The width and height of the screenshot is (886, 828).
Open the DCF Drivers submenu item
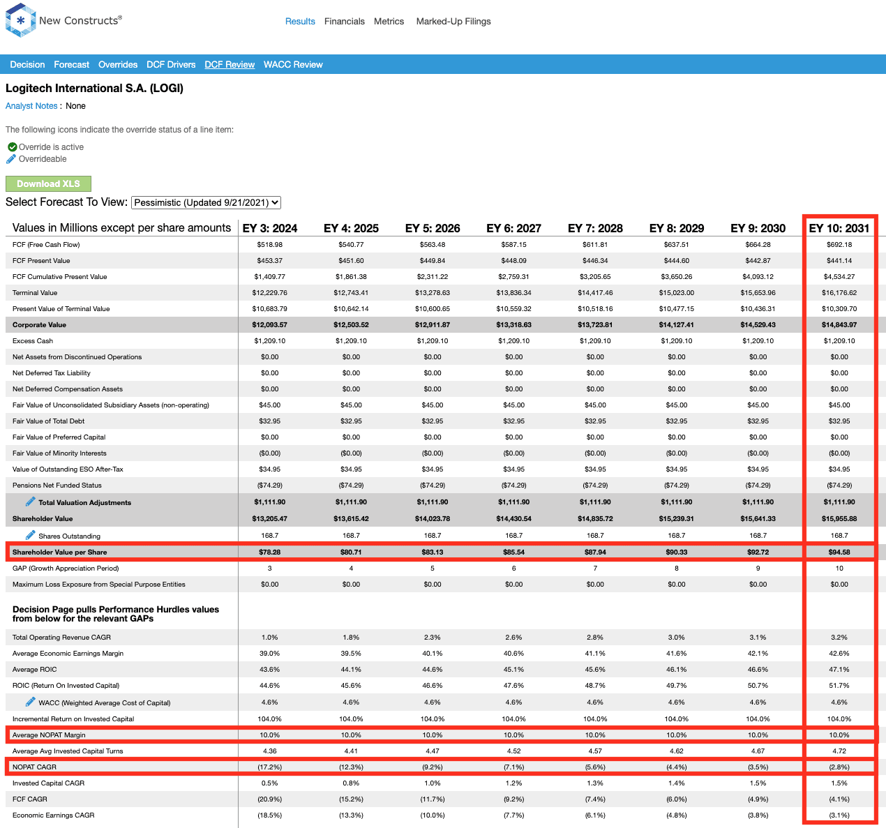pyautogui.click(x=171, y=65)
